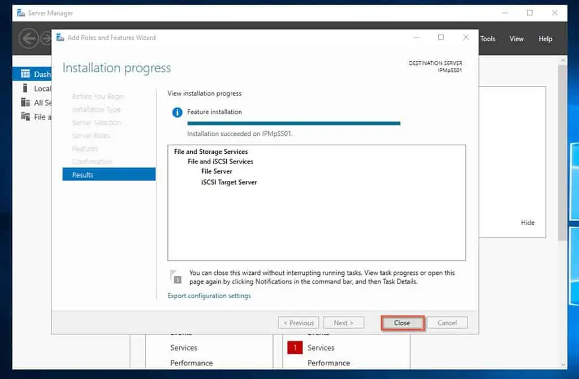This screenshot has width=579, height=379.
Task: Select Confirmation wizard step
Action: coord(92,162)
